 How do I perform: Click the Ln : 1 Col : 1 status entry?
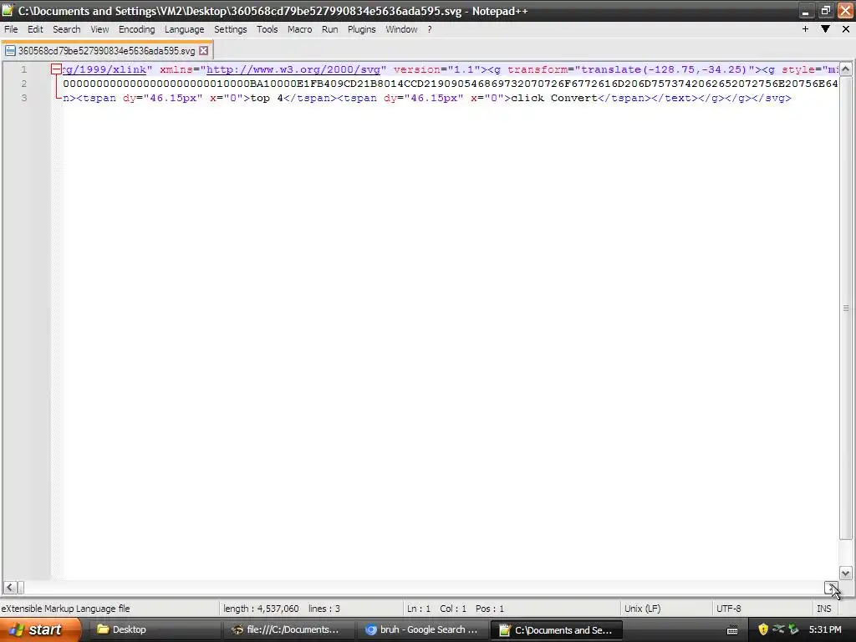[436, 609]
